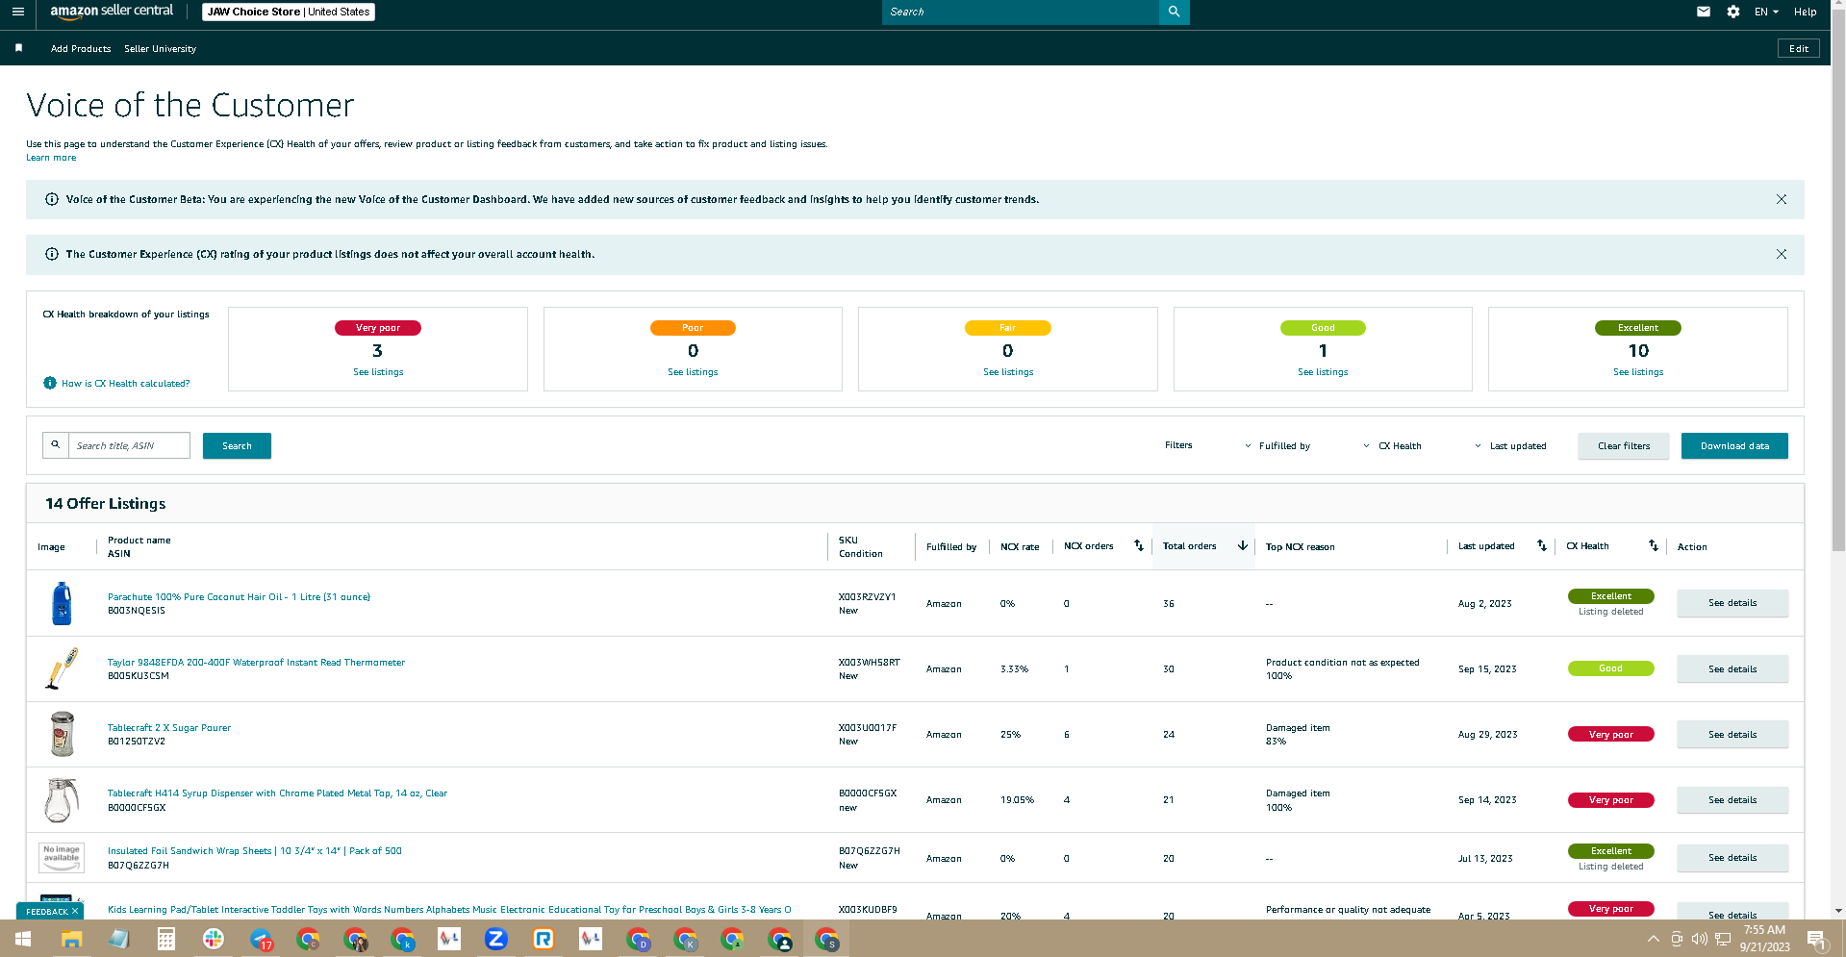Open the Parachute Coconut Hair Oil product link
The image size is (1846, 957).
click(x=239, y=596)
